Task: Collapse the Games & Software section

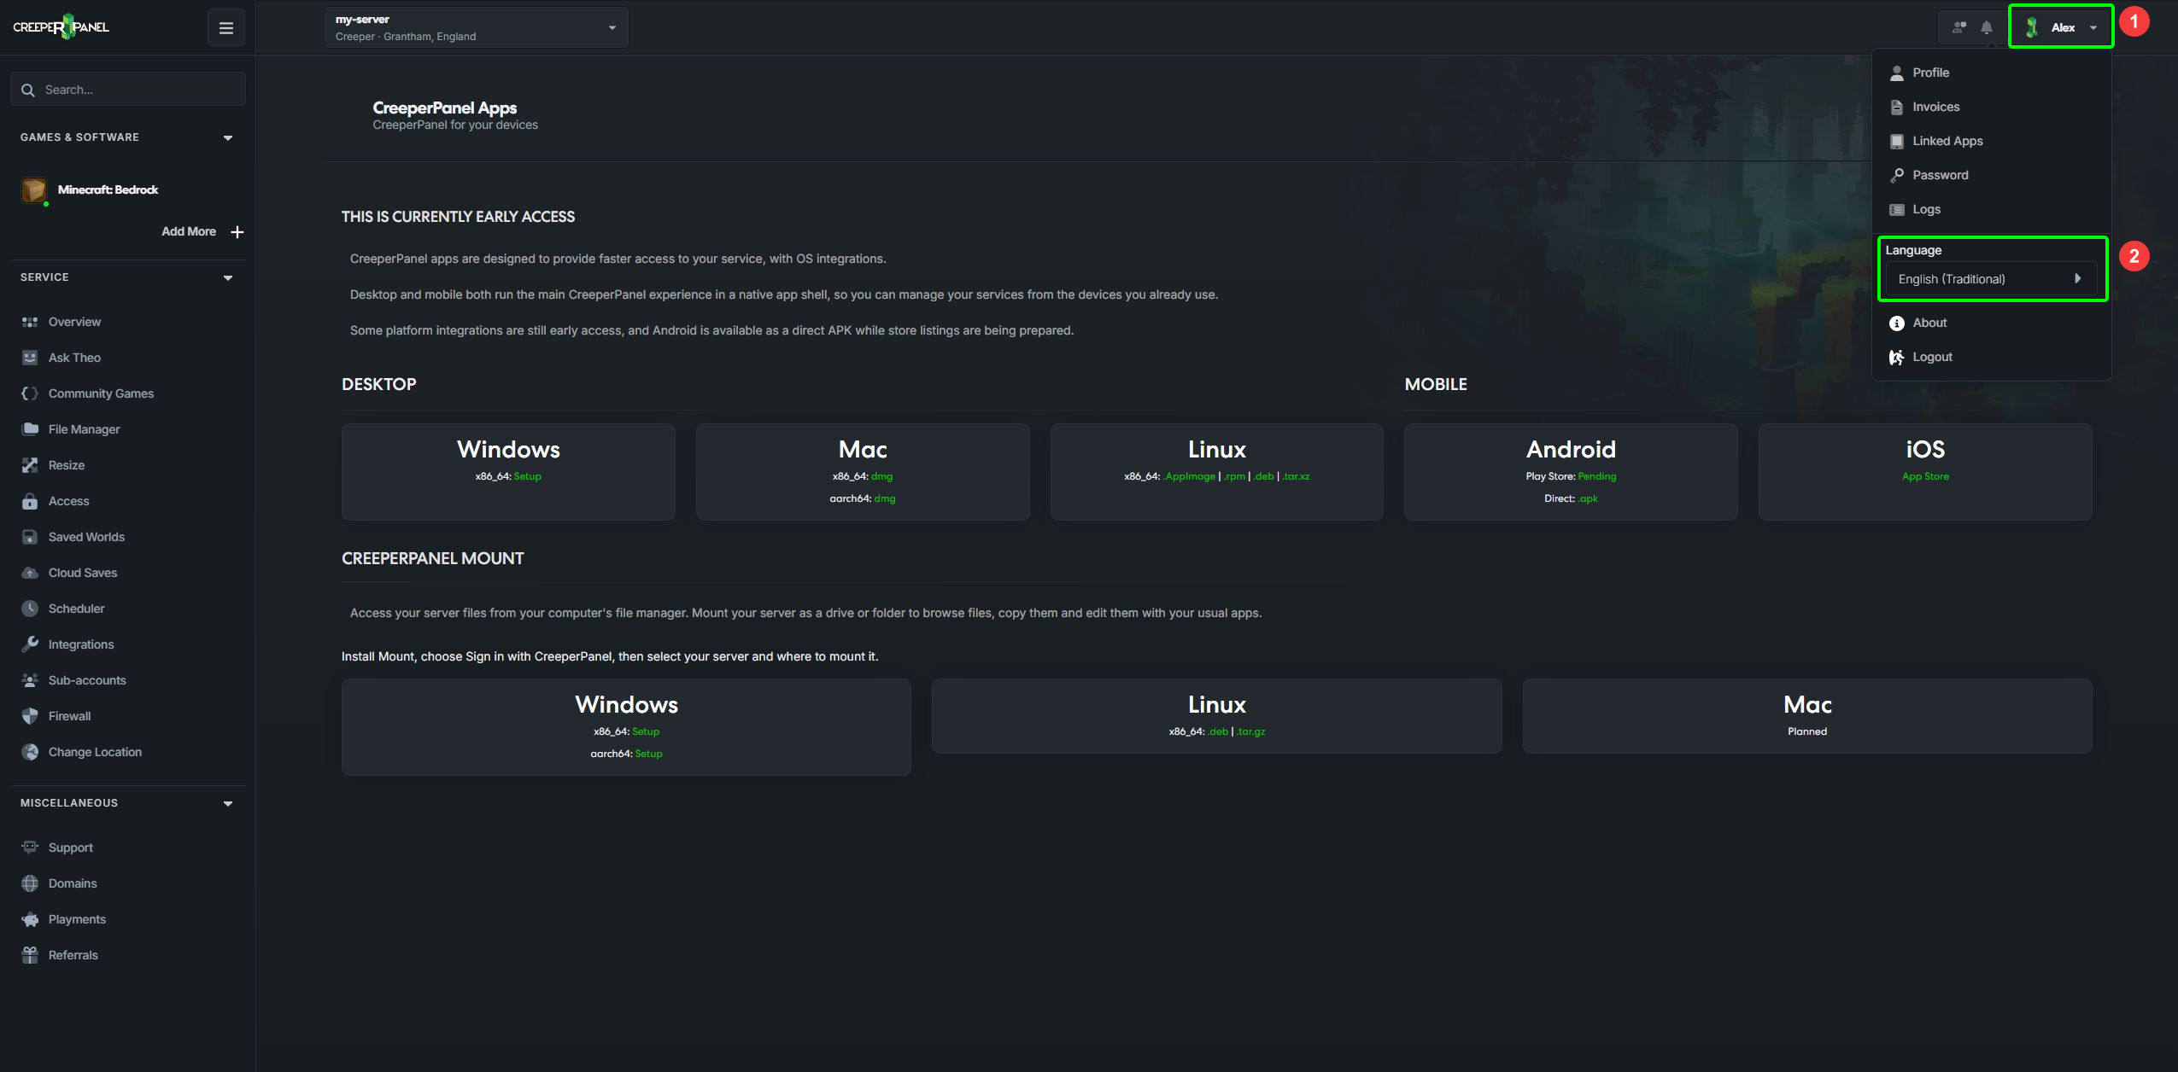Action: pos(228,137)
